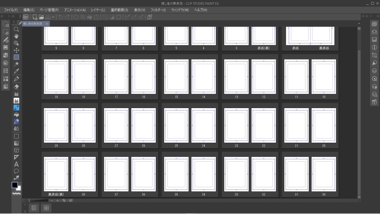Click the zoom-in plus button at bottom

tap(58, 201)
